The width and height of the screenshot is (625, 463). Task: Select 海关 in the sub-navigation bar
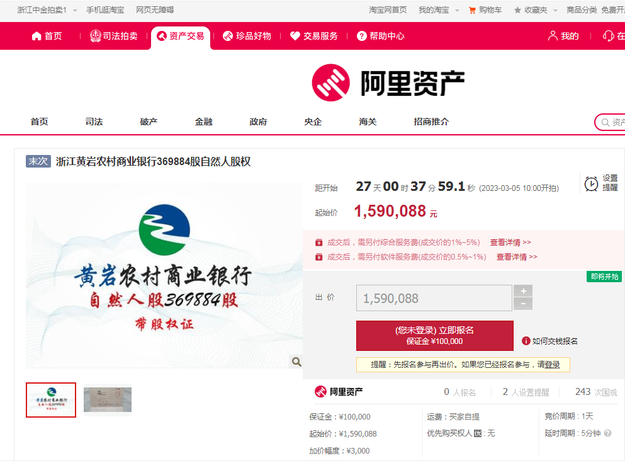368,122
